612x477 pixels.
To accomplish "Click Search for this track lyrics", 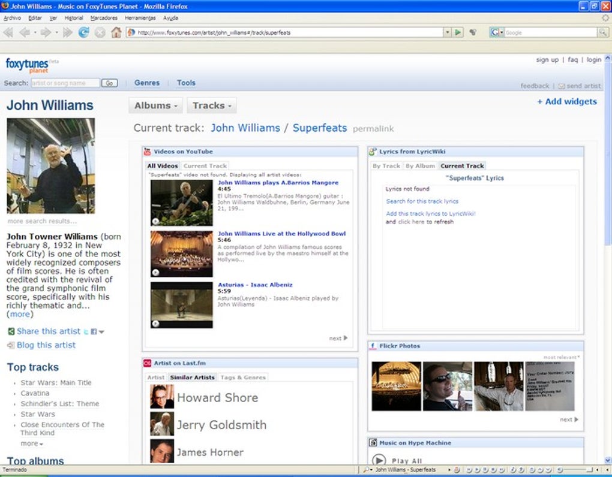I will coord(422,201).
